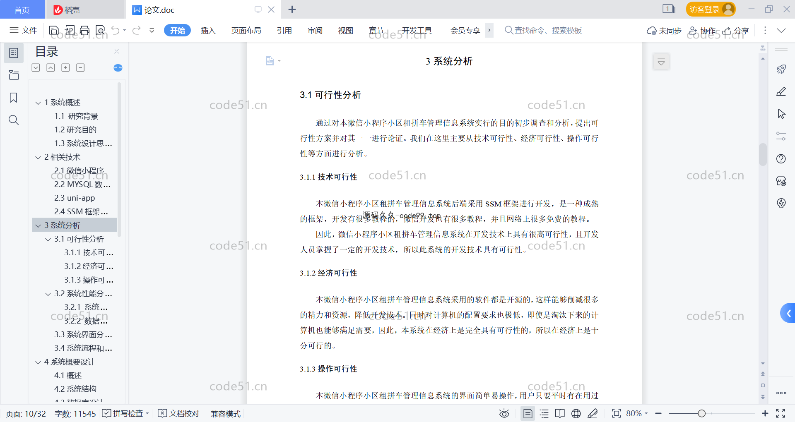This screenshot has width=795, height=422.
Task: Open the bookmarks sidebar icon
Action: tap(14, 98)
